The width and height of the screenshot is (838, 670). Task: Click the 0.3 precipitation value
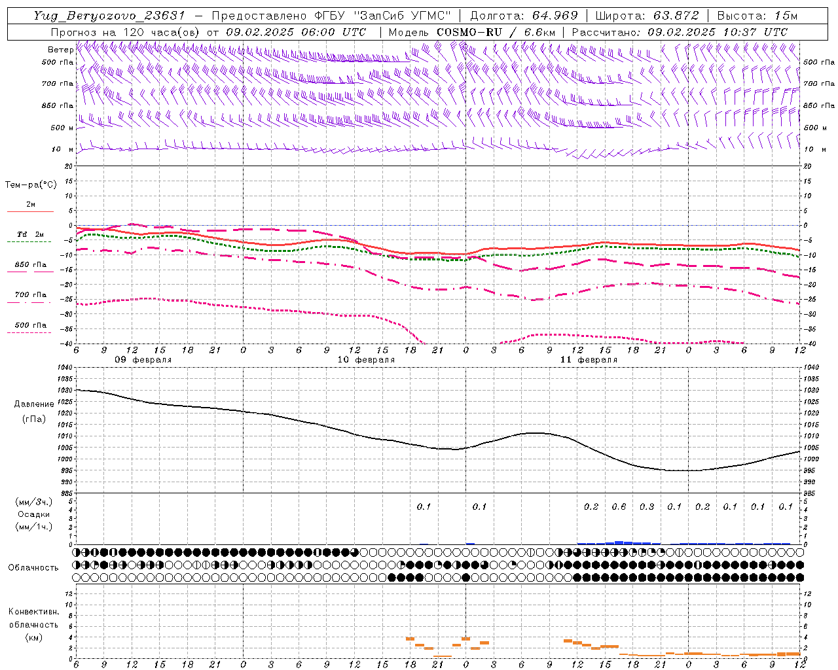click(x=647, y=507)
